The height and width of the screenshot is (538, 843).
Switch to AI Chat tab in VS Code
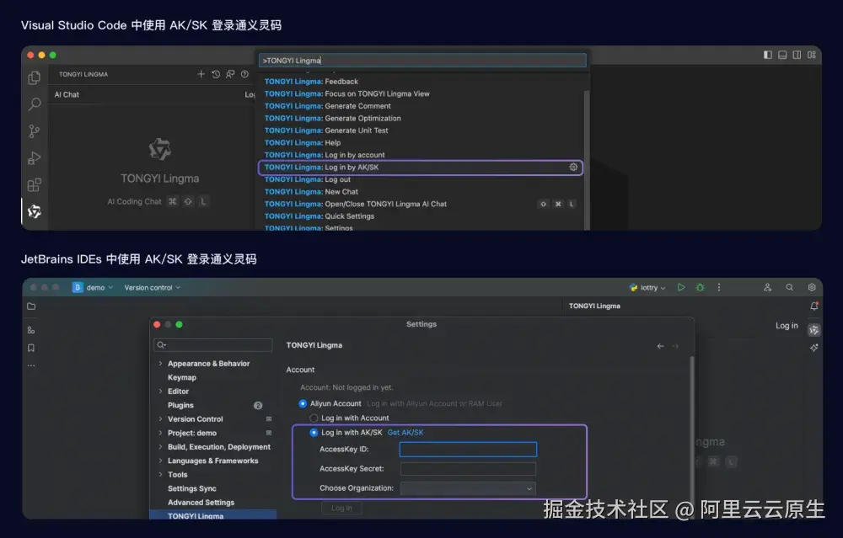(67, 94)
